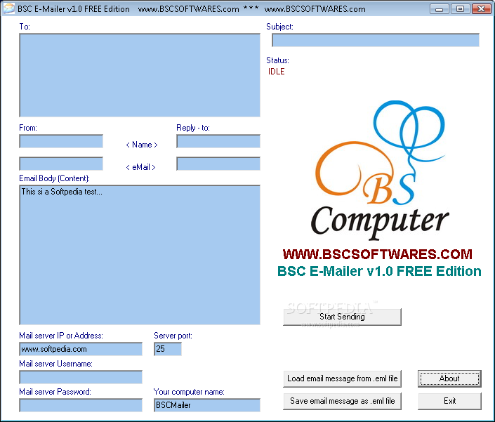This screenshot has height=422, width=495.
Task: Edit the Mail server IP or Address field
Action: tap(81, 349)
